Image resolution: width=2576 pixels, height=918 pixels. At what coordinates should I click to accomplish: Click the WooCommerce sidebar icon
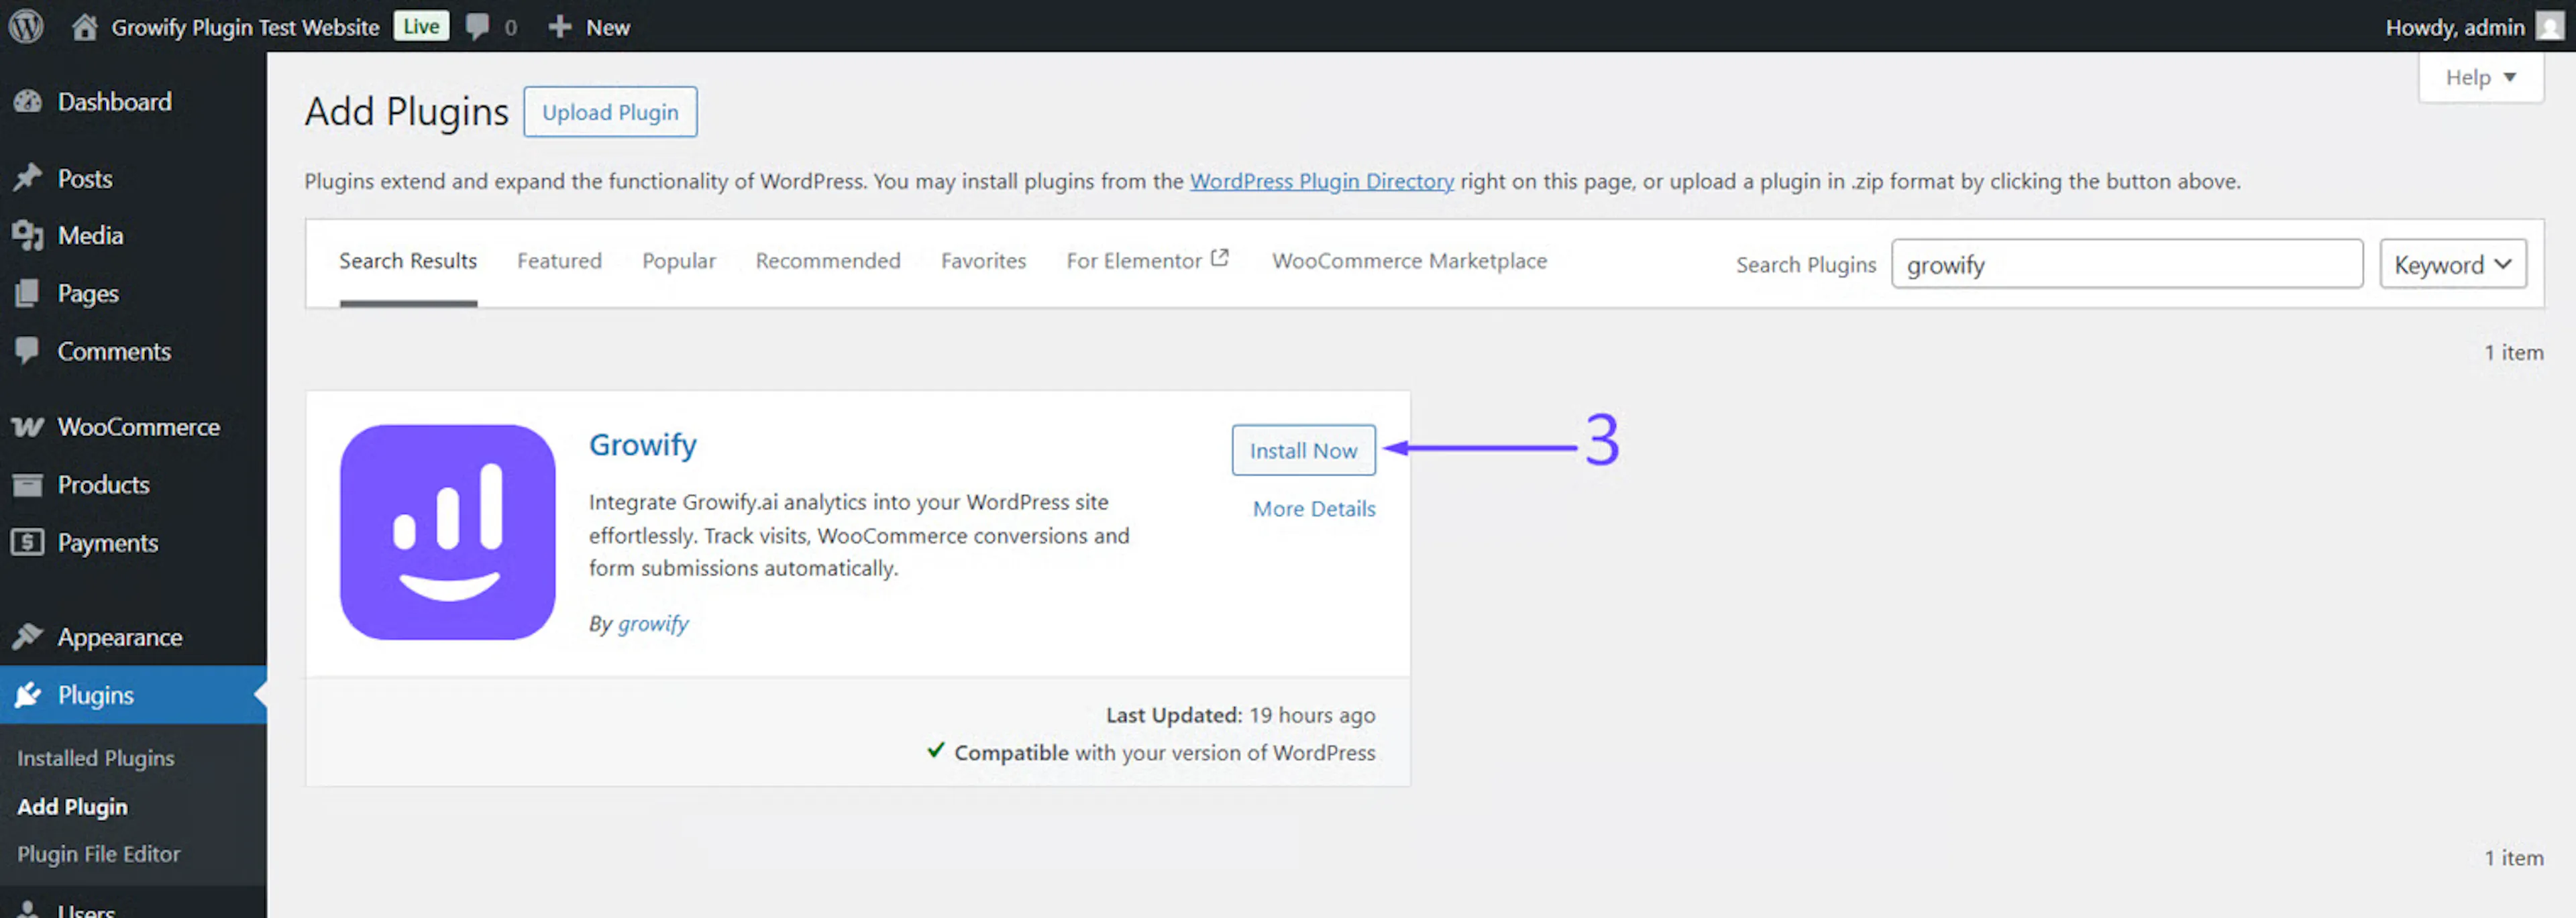click(x=28, y=427)
